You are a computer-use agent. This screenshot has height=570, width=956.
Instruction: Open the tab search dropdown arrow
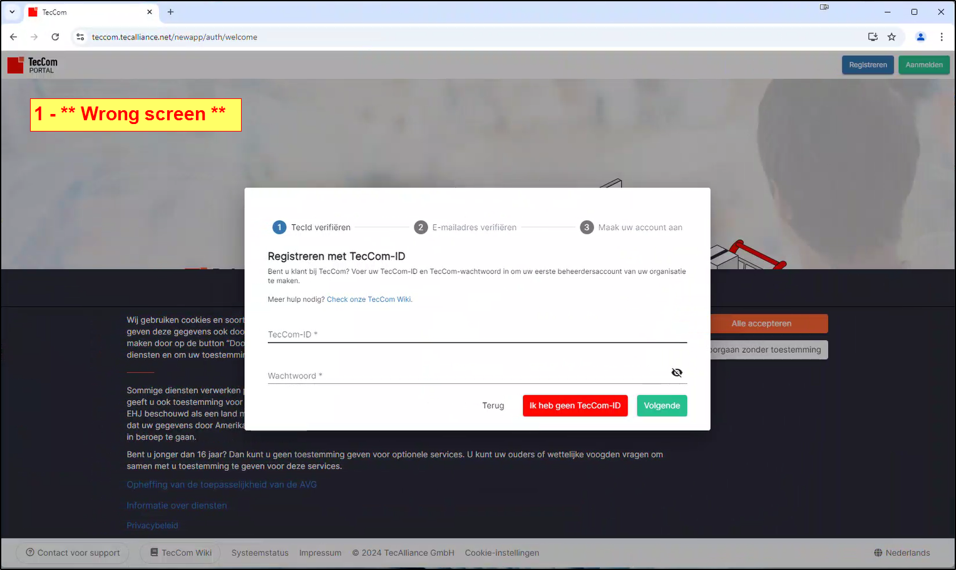[x=12, y=12]
